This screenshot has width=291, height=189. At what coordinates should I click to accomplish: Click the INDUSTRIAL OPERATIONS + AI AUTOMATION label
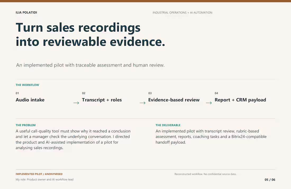pyautogui.click(x=183, y=13)
